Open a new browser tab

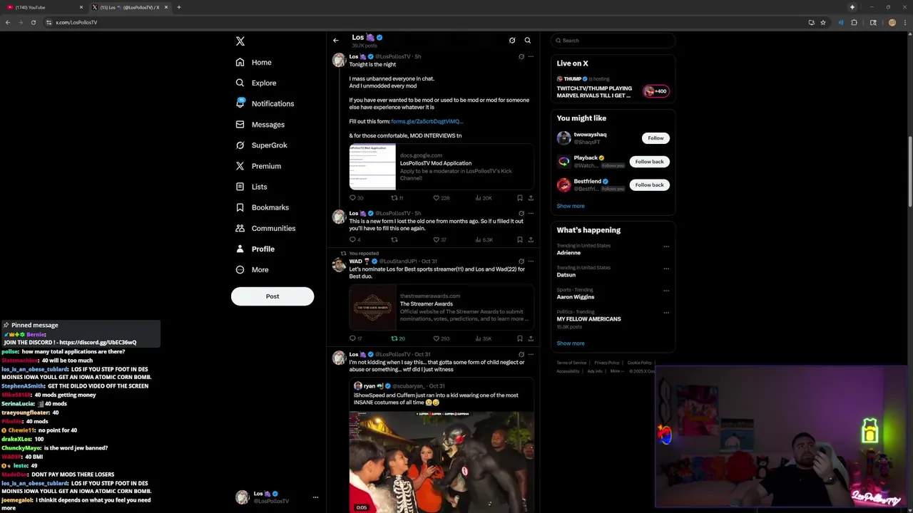[x=179, y=7]
